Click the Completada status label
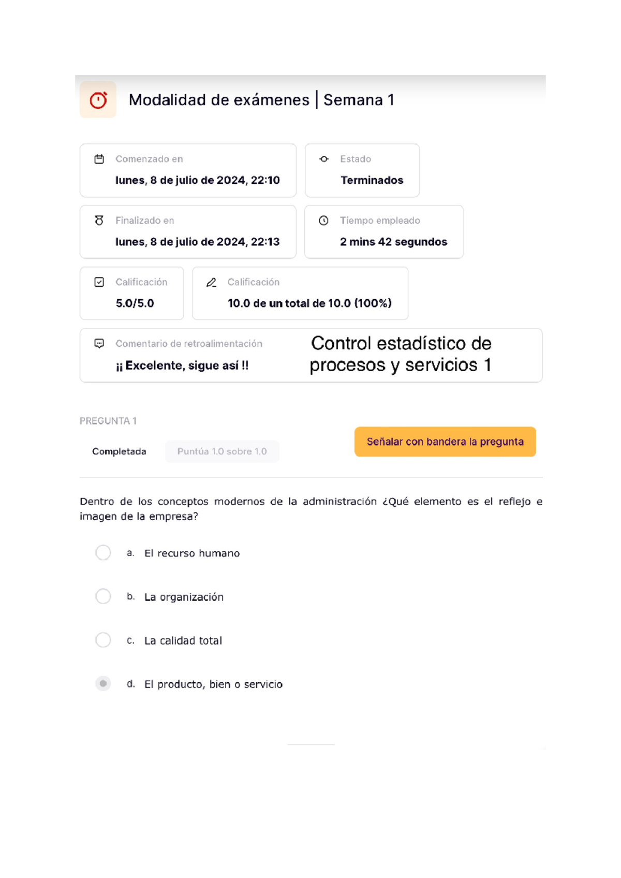 (x=119, y=451)
